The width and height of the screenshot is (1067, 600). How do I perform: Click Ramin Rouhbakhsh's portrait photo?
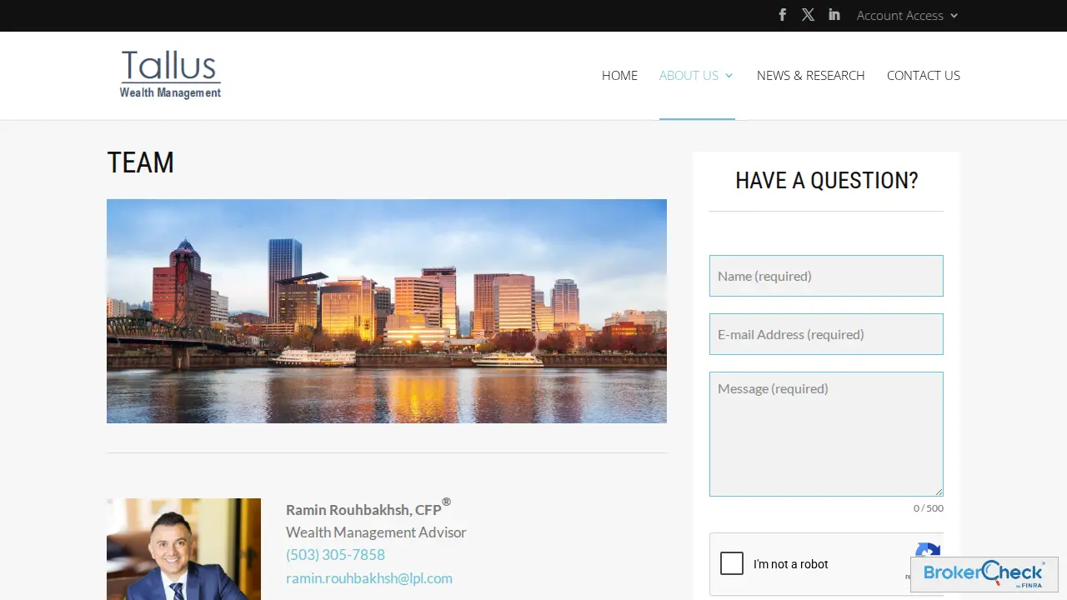[183, 549]
